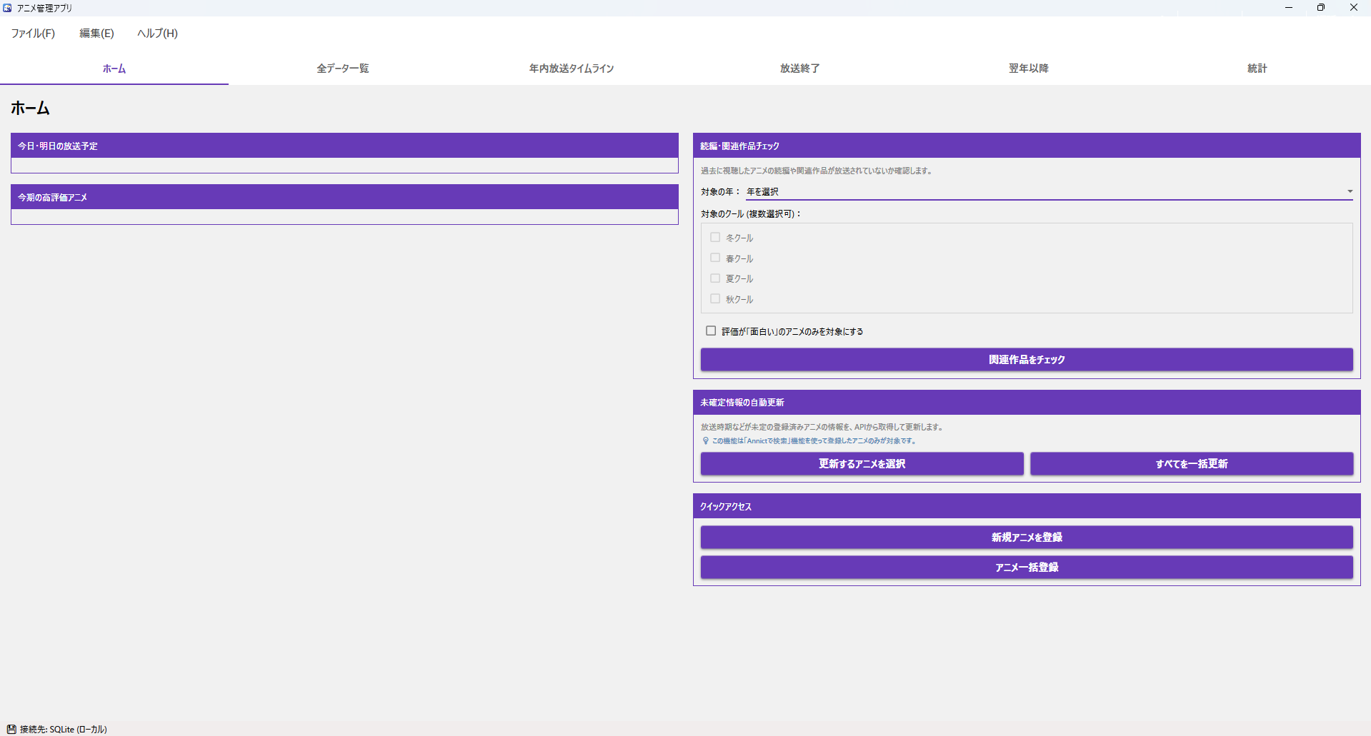Enable 評価が「面白い」のアニメのみ checkbox

click(x=711, y=331)
